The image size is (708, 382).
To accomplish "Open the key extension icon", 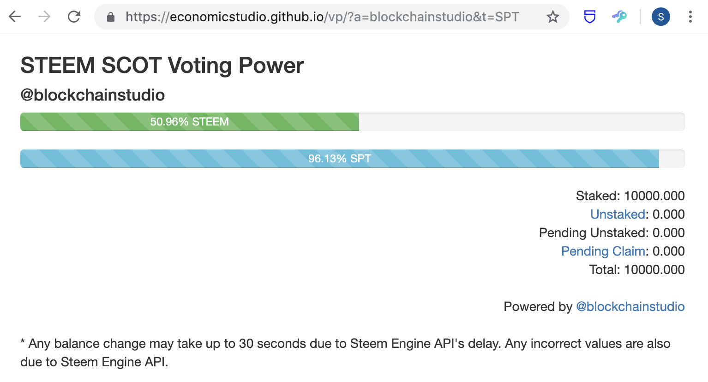I will [619, 17].
